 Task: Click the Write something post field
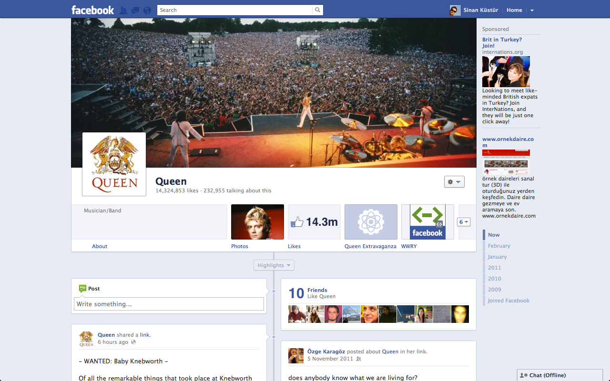169,304
